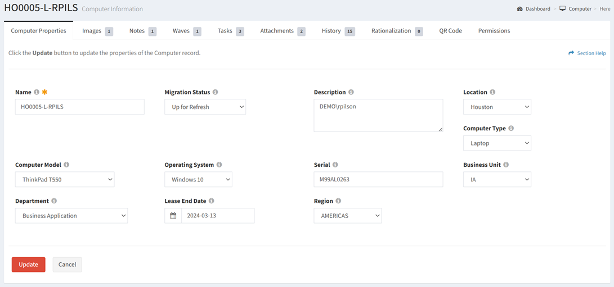Expand the Region dropdown

point(347,216)
